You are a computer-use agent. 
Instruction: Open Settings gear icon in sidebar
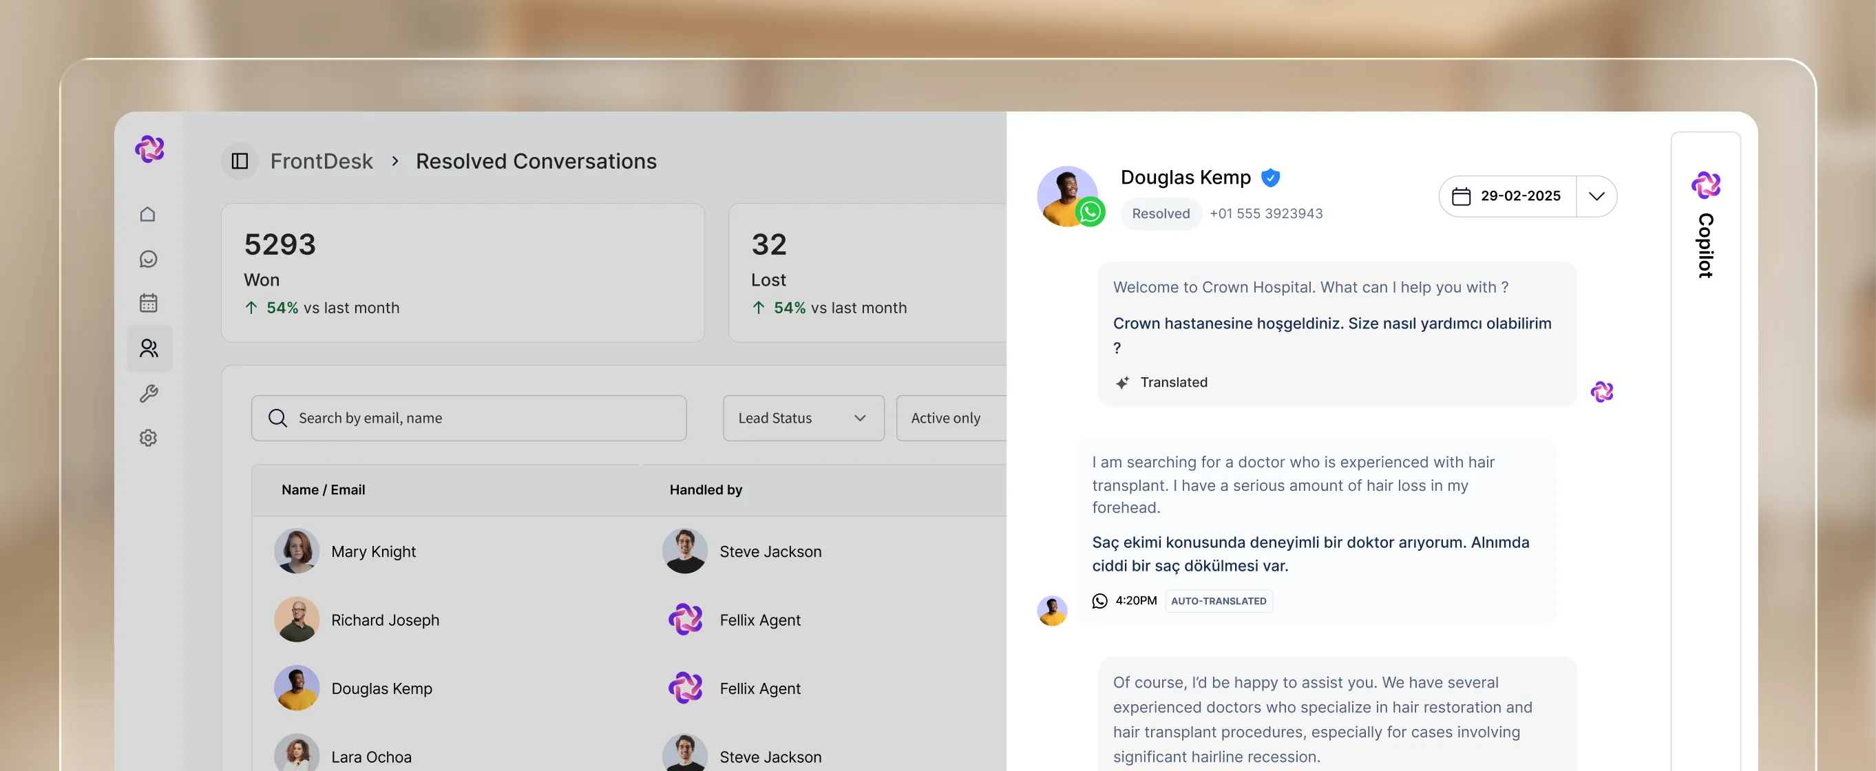(149, 438)
